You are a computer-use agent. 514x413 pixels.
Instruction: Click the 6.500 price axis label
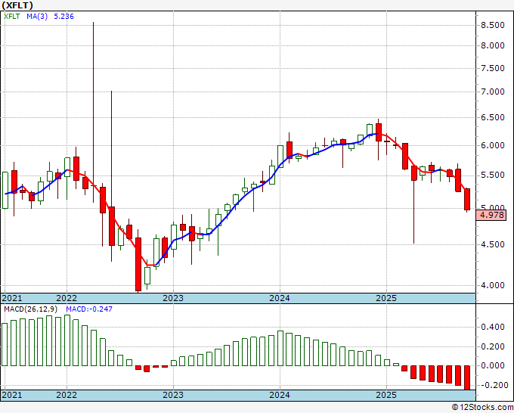492,117
